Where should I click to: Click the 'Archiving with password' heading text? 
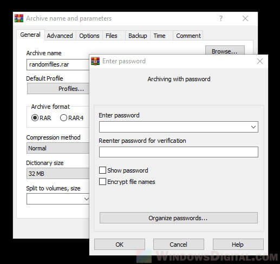point(179,79)
